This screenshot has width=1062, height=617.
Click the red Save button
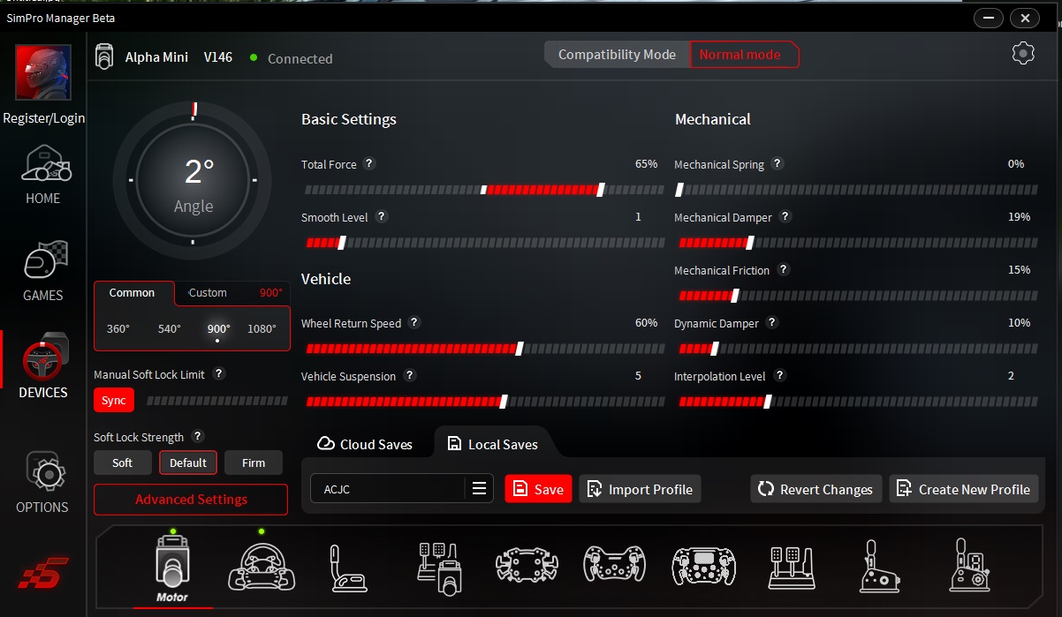coord(538,489)
